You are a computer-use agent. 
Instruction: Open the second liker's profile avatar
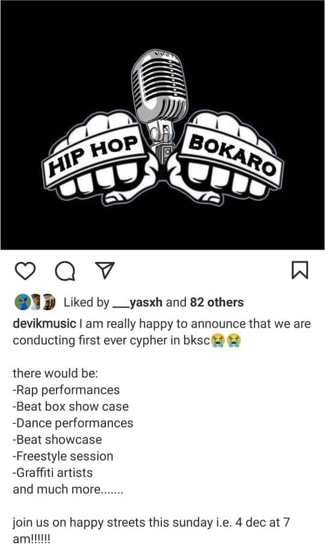[36, 302]
